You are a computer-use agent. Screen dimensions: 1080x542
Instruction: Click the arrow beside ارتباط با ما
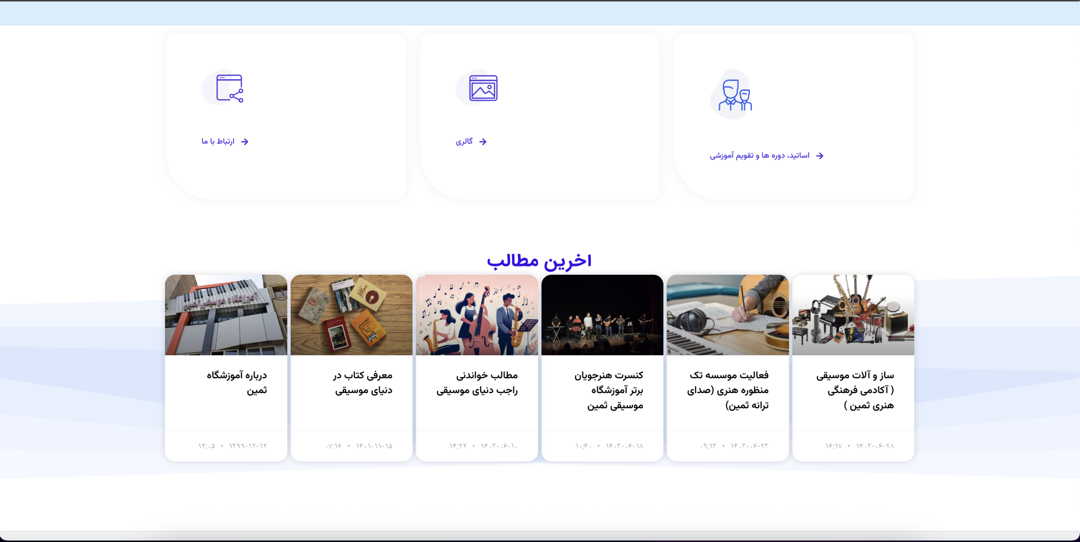[245, 142]
